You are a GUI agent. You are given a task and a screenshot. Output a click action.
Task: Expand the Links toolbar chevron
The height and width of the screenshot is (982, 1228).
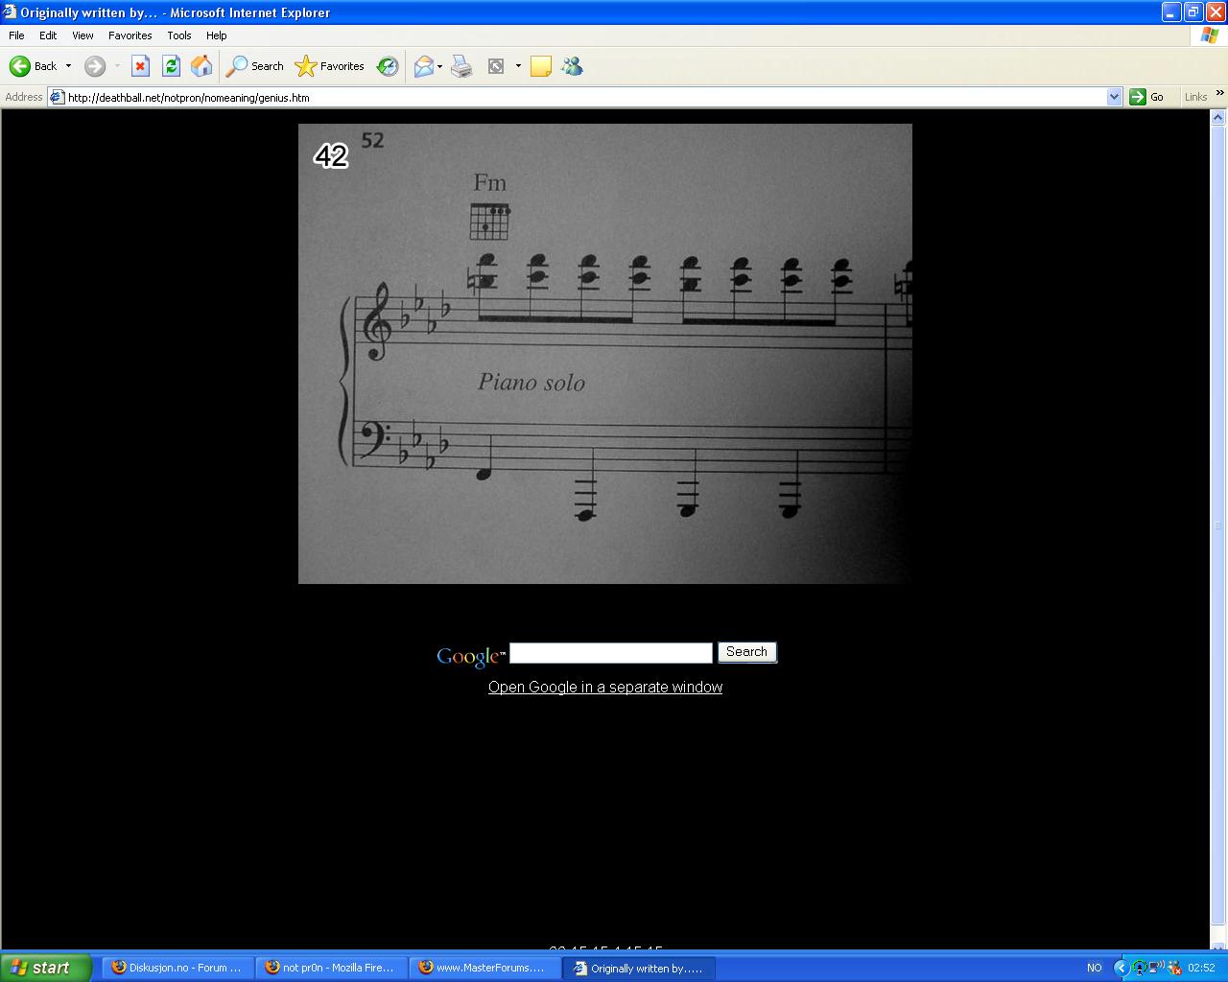[1219, 94]
